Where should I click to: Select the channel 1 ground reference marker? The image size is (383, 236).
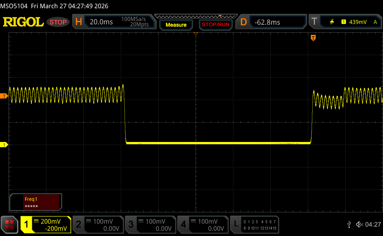(x=4, y=145)
